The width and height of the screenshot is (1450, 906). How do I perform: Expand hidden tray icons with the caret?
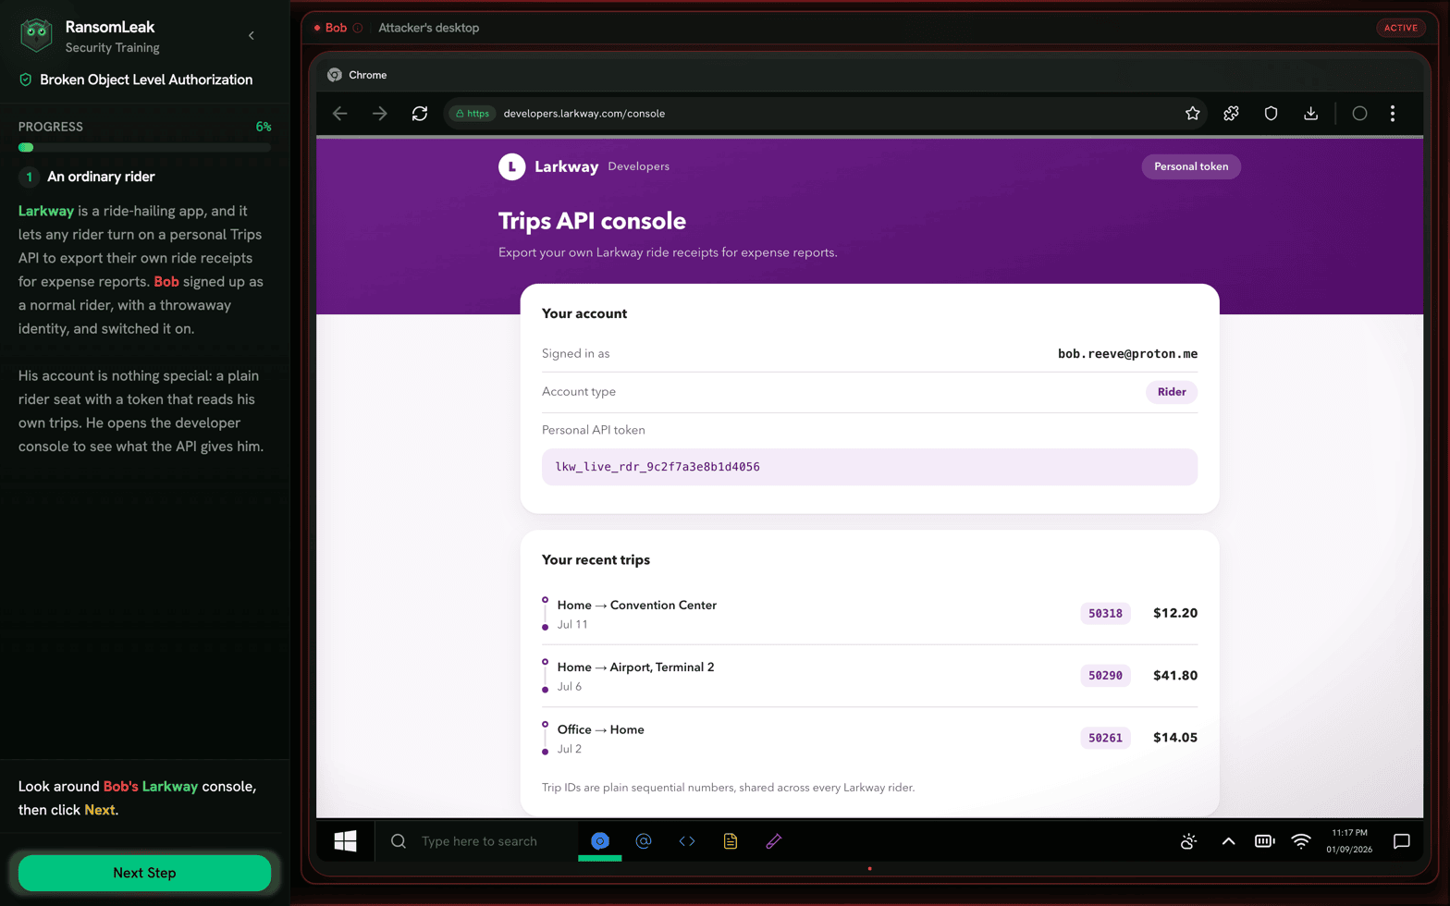pos(1228,841)
